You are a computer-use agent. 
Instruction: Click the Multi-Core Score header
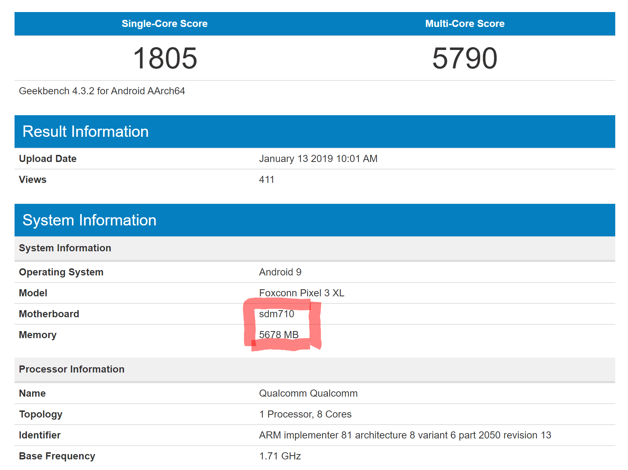pyautogui.click(x=465, y=23)
